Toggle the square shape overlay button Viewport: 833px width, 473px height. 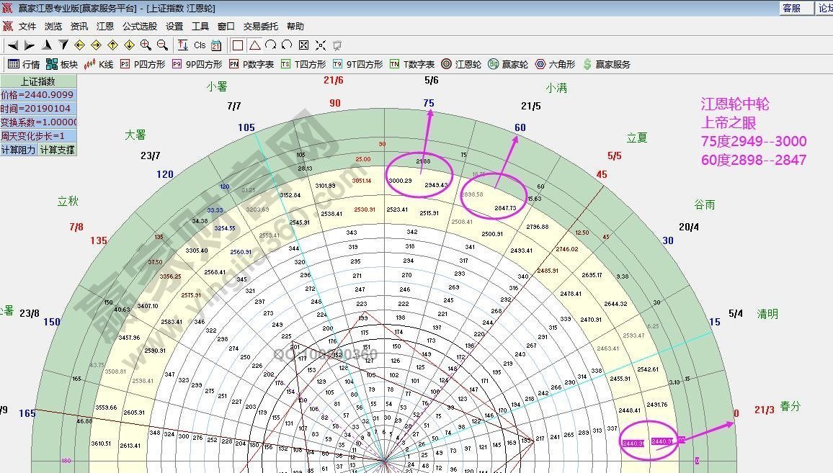[x=238, y=45]
